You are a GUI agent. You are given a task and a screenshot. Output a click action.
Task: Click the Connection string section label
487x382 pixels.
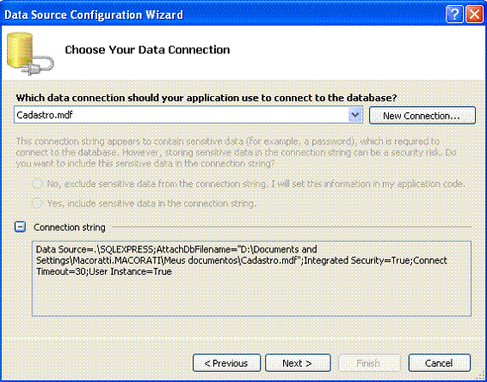coord(70,227)
